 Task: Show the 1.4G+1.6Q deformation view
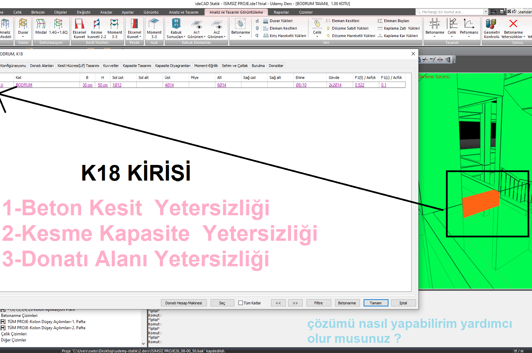(58, 27)
